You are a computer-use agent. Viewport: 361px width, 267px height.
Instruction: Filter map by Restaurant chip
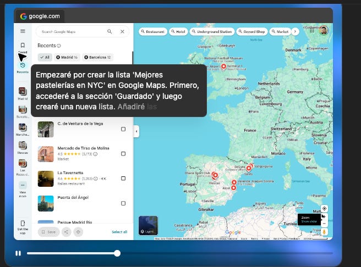(x=153, y=31)
